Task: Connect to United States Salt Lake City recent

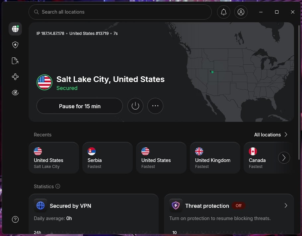Action: click(x=54, y=158)
